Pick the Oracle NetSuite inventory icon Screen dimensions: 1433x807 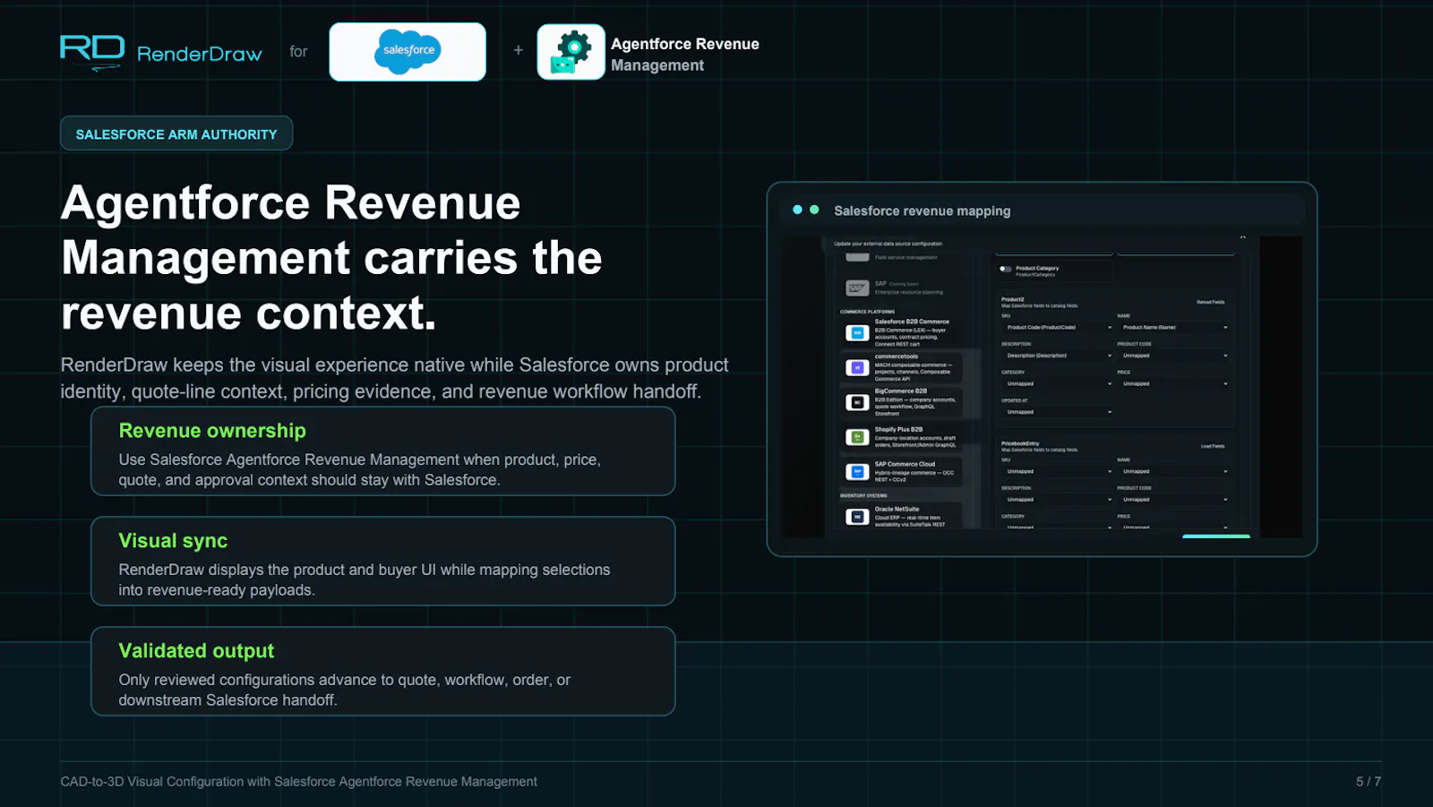point(857,517)
